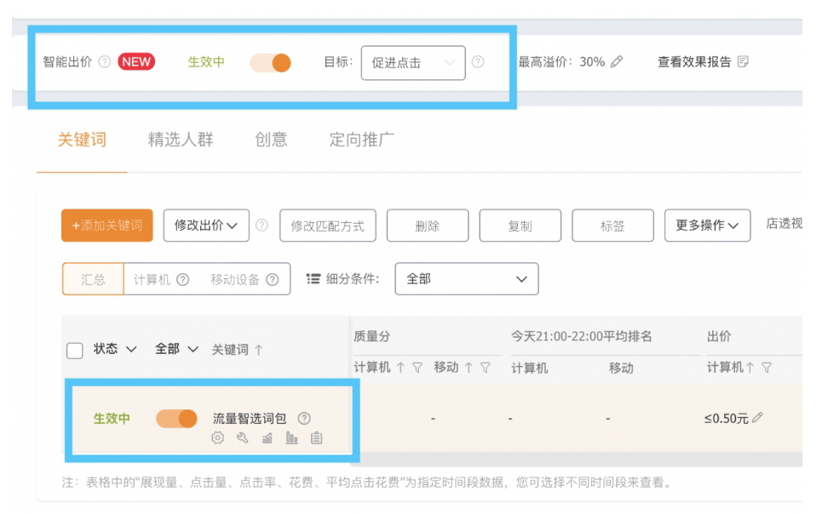Select the 移动设备 device filter
The width and height of the screenshot is (828, 514).
(235, 279)
